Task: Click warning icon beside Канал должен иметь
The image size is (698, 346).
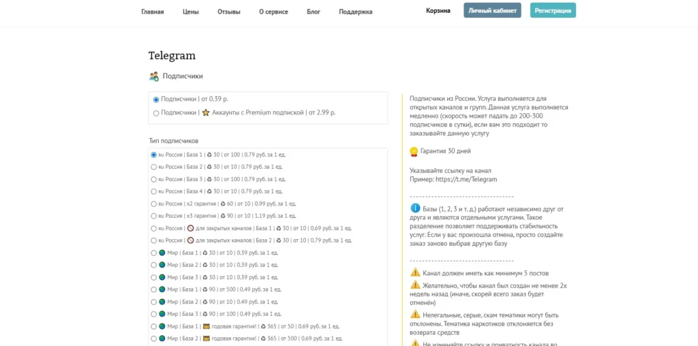Action: point(415,272)
